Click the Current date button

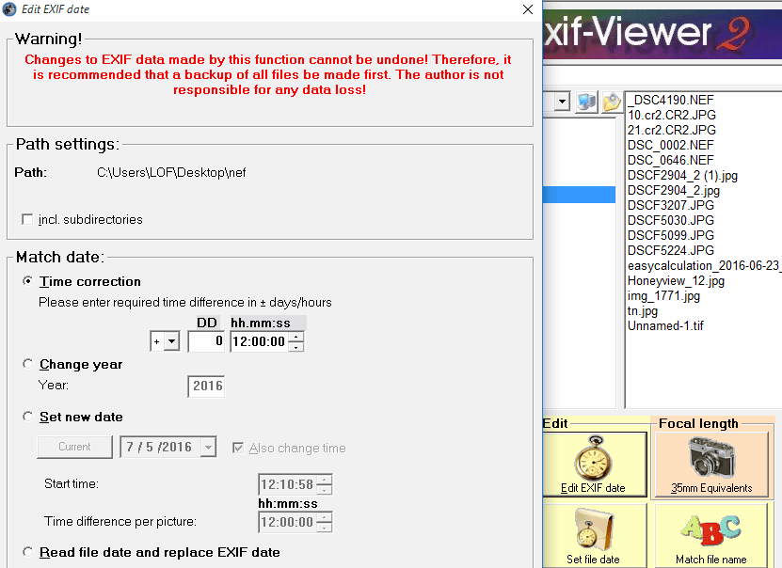(74, 447)
